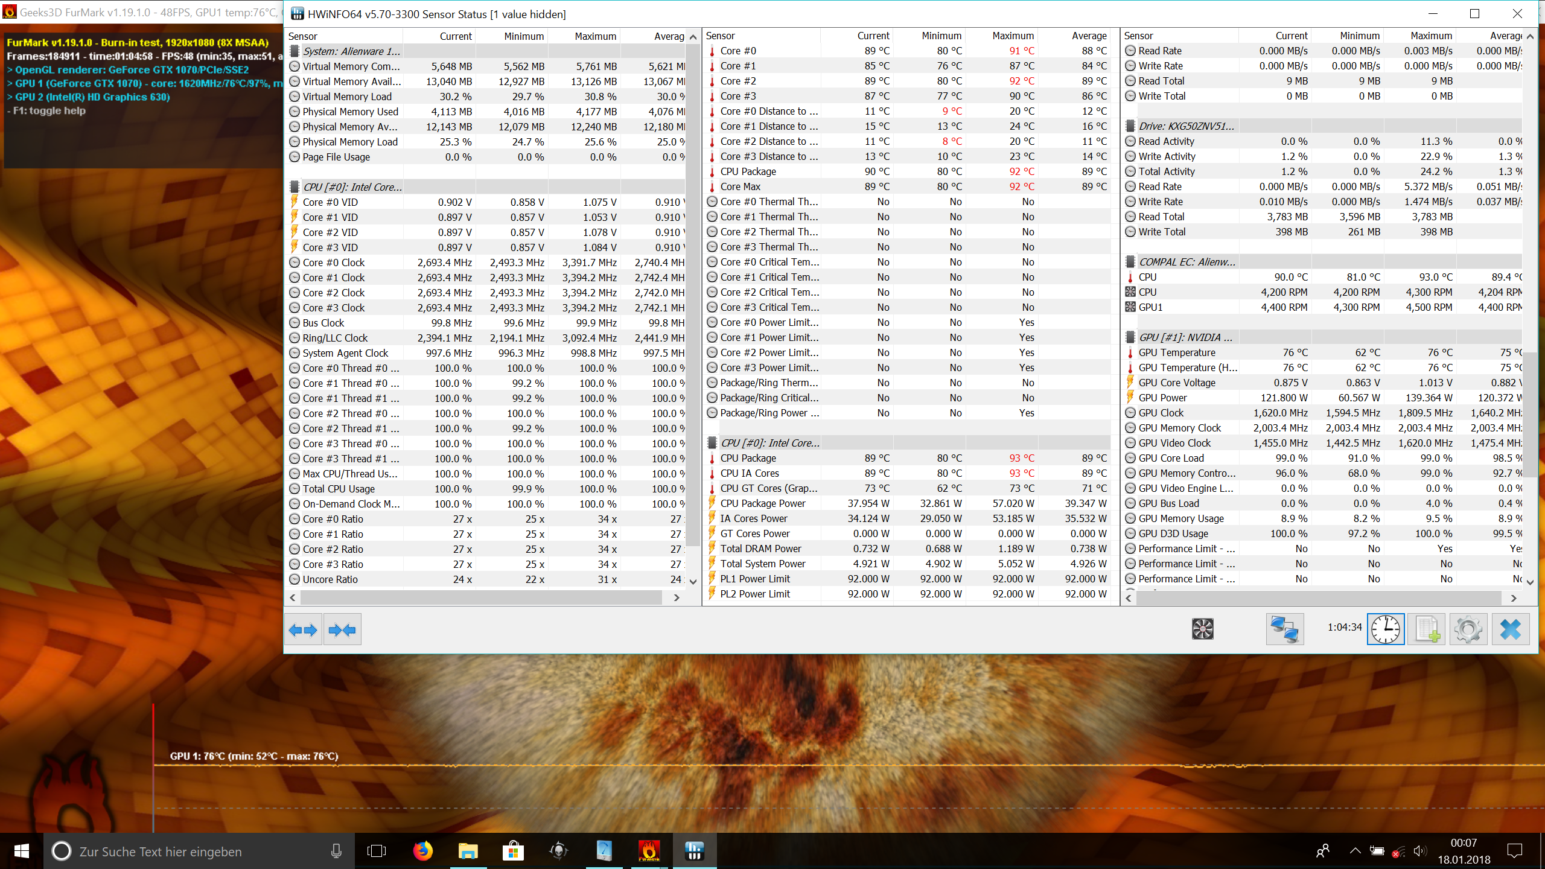Select the Total DRAM Power row
This screenshot has width=1545, height=869.
coord(908,549)
